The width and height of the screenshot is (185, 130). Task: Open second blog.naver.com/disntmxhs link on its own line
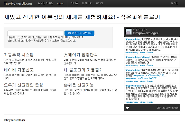142,78
